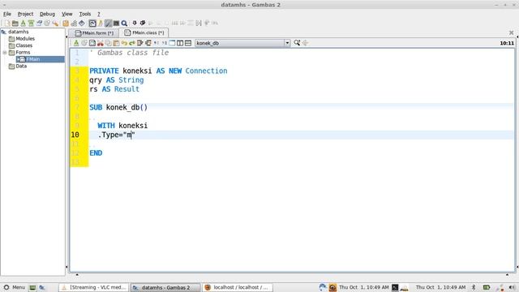Click the konek_db dropdown arrow
Viewport: 519px width, 292px height.
(x=287, y=43)
